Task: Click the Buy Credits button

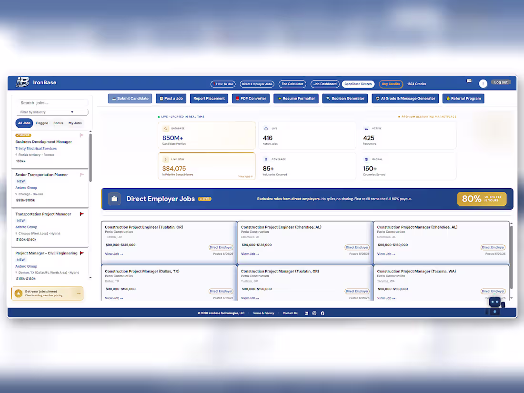Action: click(x=391, y=84)
